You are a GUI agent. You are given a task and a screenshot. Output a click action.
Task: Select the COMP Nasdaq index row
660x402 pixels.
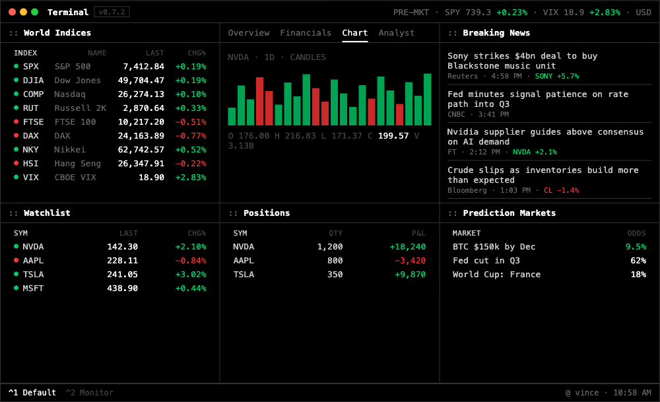[x=110, y=94]
